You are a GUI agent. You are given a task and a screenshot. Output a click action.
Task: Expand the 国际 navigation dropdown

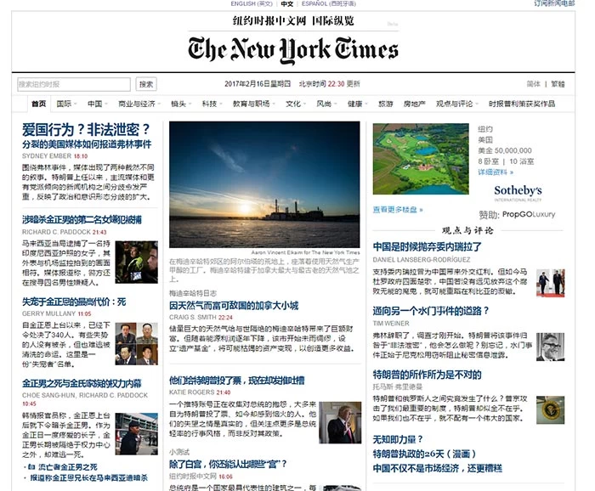pyautogui.click(x=66, y=104)
